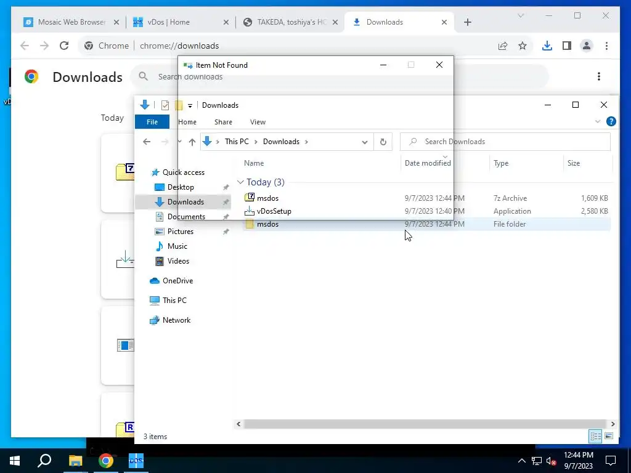631x473 pixels.
Task: Open Chrome profile avatar
Action: click(x=587, y=46)
